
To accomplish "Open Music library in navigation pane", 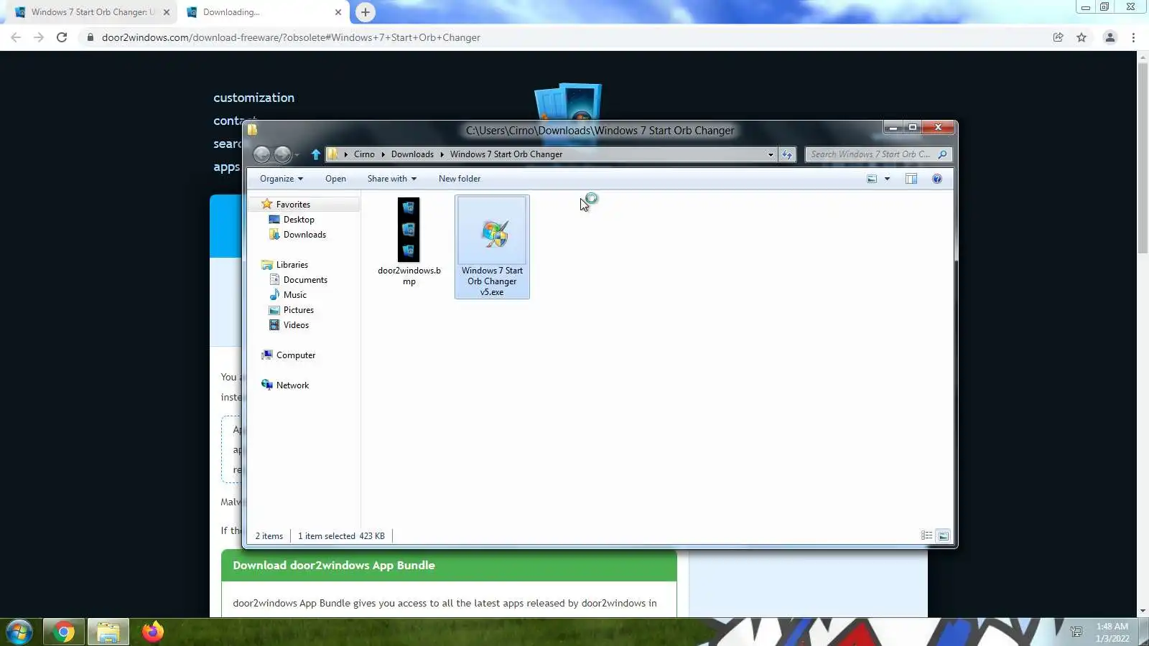I will click(294, 295).
